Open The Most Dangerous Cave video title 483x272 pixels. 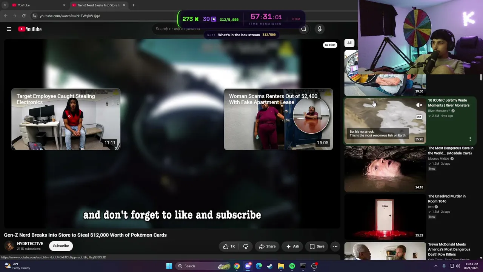pyautogui.click(x=451, y=151)
